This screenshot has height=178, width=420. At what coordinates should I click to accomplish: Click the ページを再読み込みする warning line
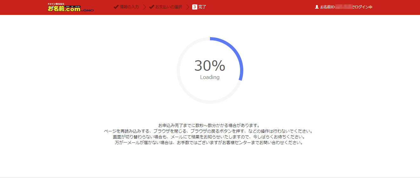[x=209, y=131]
